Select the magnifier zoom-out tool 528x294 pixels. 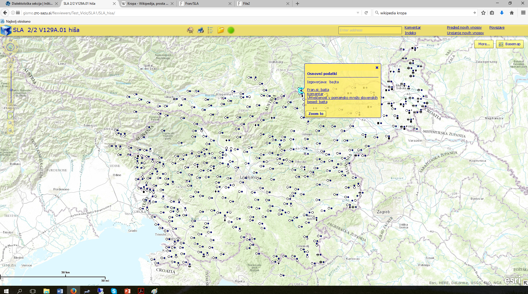(x=10, y=130)
